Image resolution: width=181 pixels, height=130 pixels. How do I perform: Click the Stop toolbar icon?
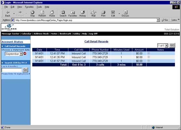point(32,14)
